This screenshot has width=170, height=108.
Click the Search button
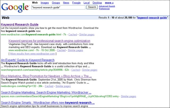[x=92, y=7]
